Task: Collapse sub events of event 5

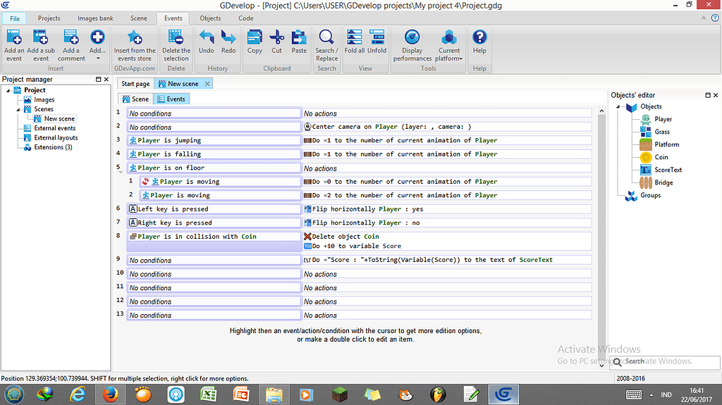Action: point(121,173)
